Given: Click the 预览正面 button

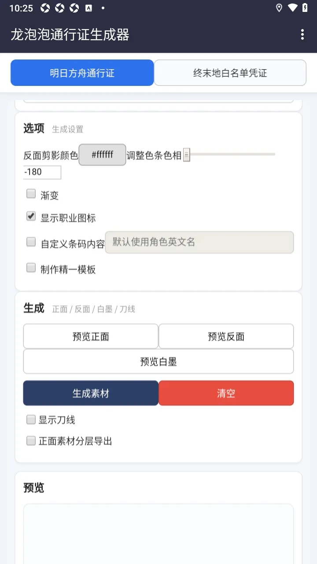Looking at the screenshot, I should click(x=91, y=337).
